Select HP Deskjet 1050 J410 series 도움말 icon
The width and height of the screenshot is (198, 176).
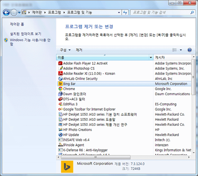(x=60, y=119)
